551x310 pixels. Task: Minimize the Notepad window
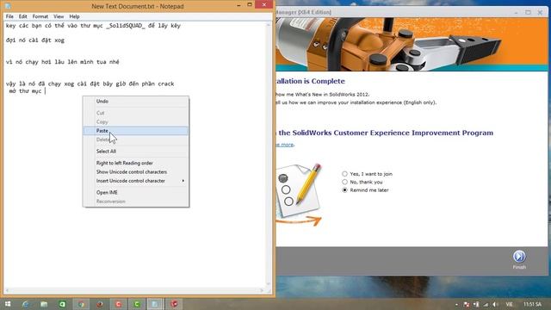(x=238, y=4)
